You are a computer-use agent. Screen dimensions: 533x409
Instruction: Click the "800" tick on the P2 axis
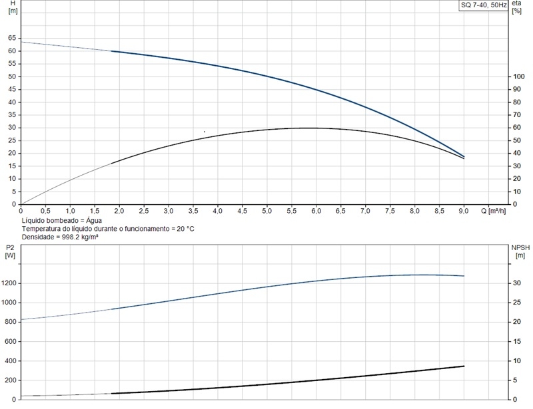[10, 322]
